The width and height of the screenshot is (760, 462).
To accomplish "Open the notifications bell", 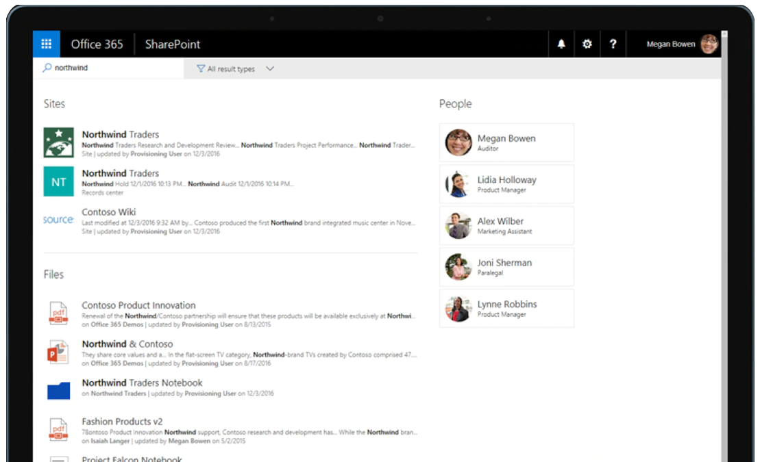I will pyautogui.click(x=561, y=44).
